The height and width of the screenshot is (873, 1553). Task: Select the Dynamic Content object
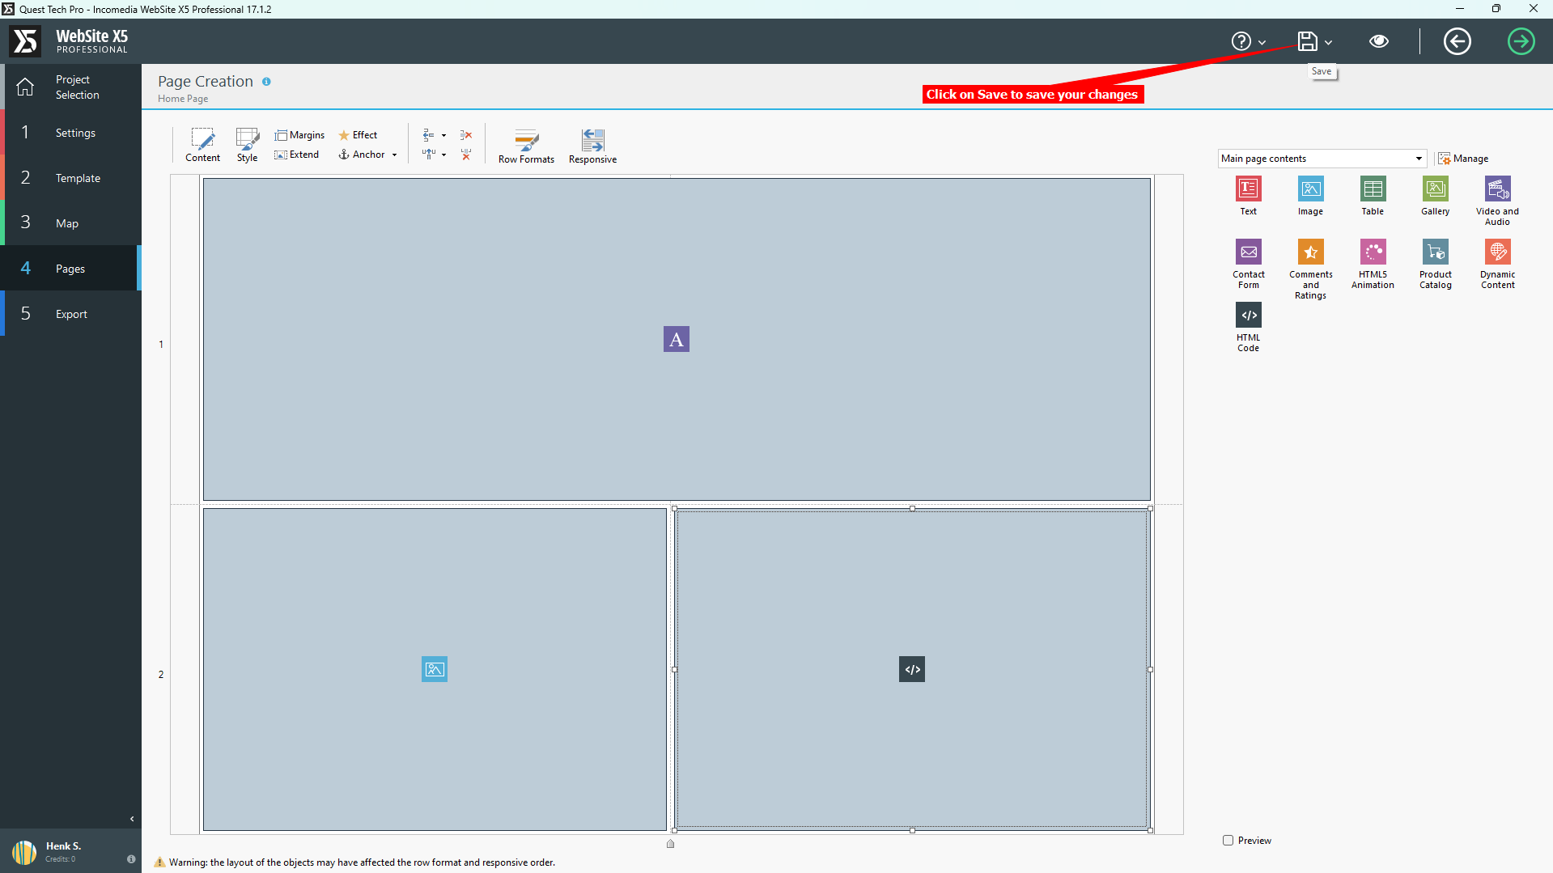1497,265
